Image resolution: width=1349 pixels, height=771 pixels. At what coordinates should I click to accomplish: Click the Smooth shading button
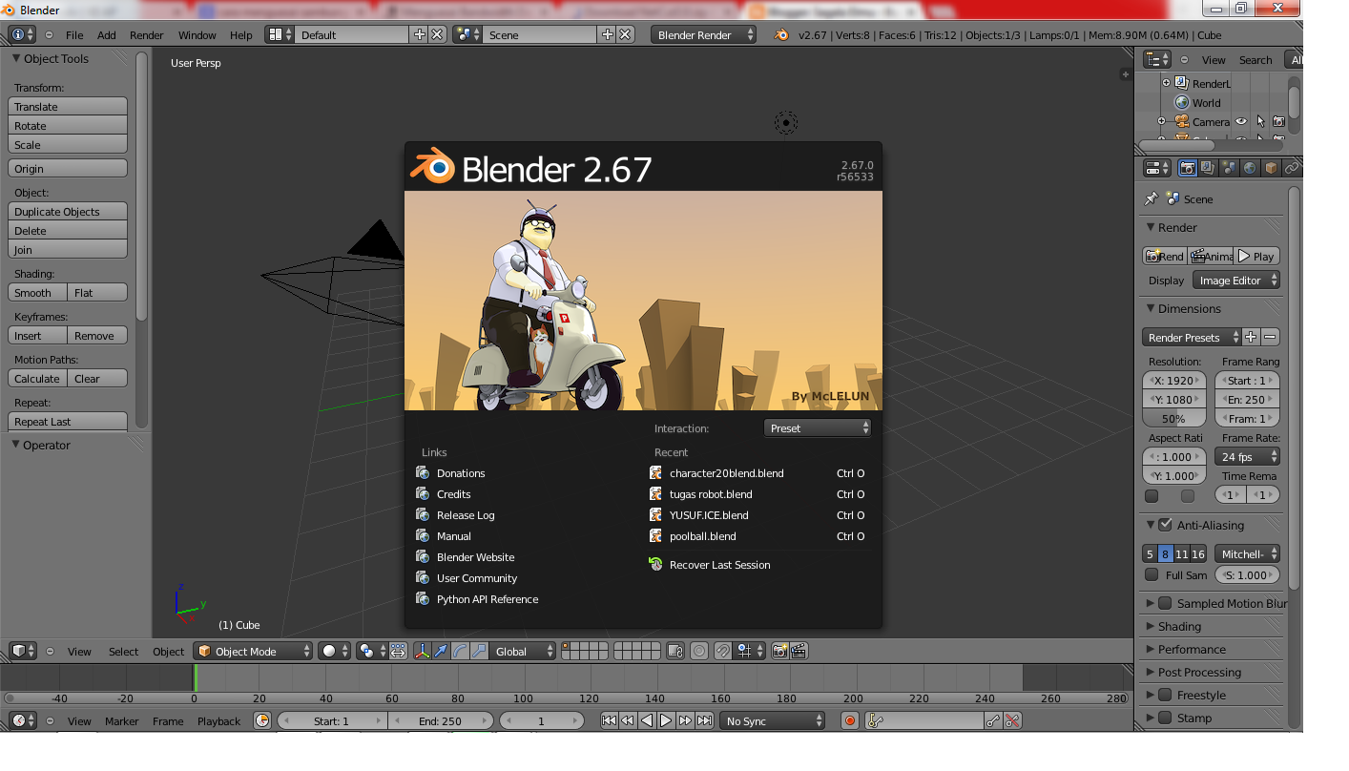pyautogui.click(x=38, y=292)
